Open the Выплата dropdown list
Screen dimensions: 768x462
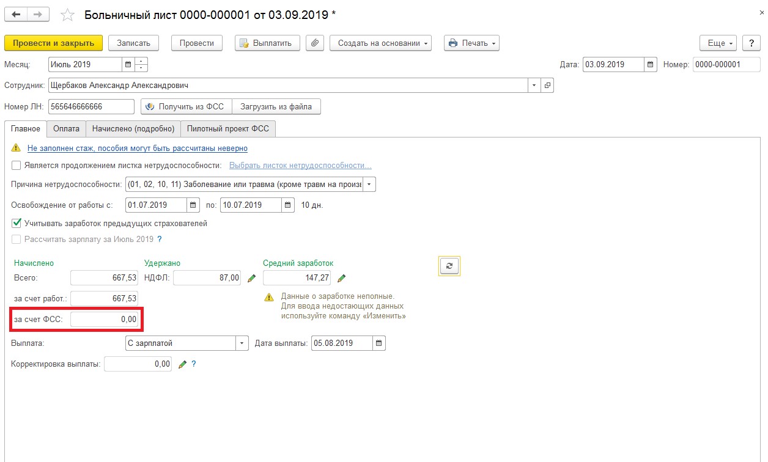(x=242, y=343)
